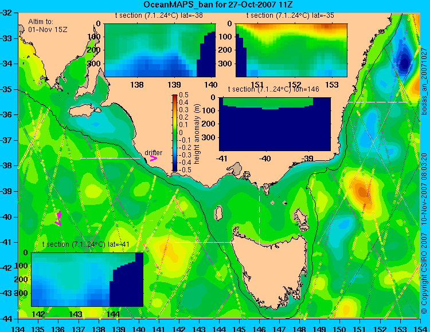430x332 pixels.
Task: Open the lon=146 temperature section plot
Action: [x=275, y=124]
